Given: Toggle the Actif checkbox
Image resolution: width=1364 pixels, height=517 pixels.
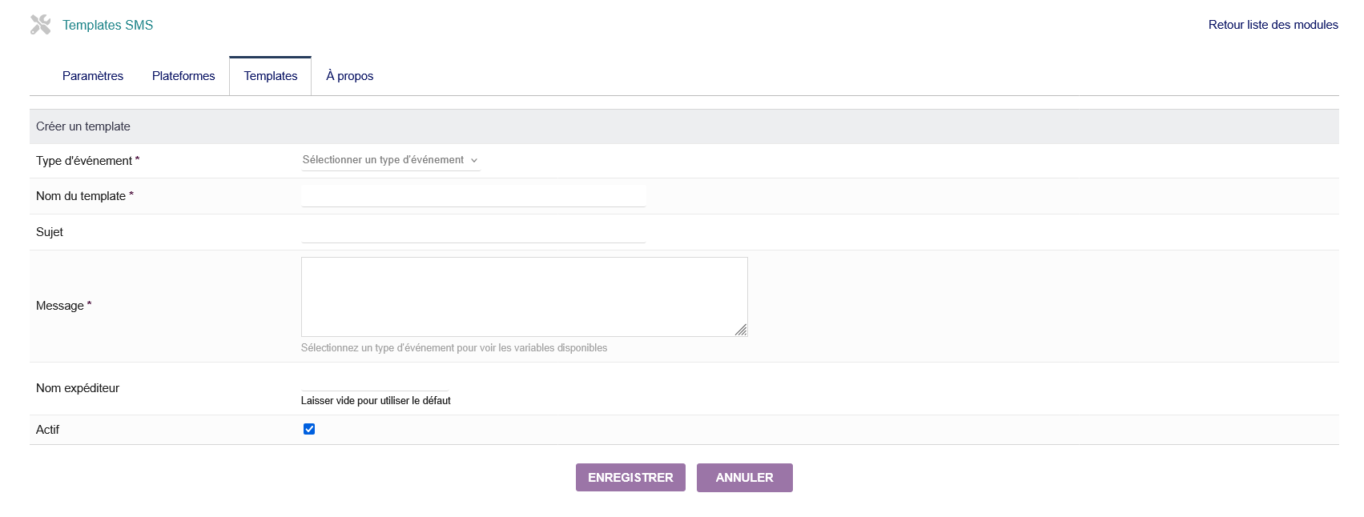Looking at the screenshot, I should pyautogui.click(x=309, y=429).
